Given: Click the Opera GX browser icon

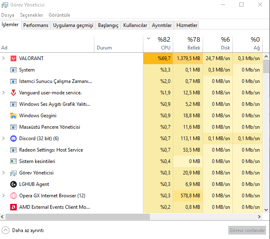Looking at the screenshot, I should (x=13, y=196).
